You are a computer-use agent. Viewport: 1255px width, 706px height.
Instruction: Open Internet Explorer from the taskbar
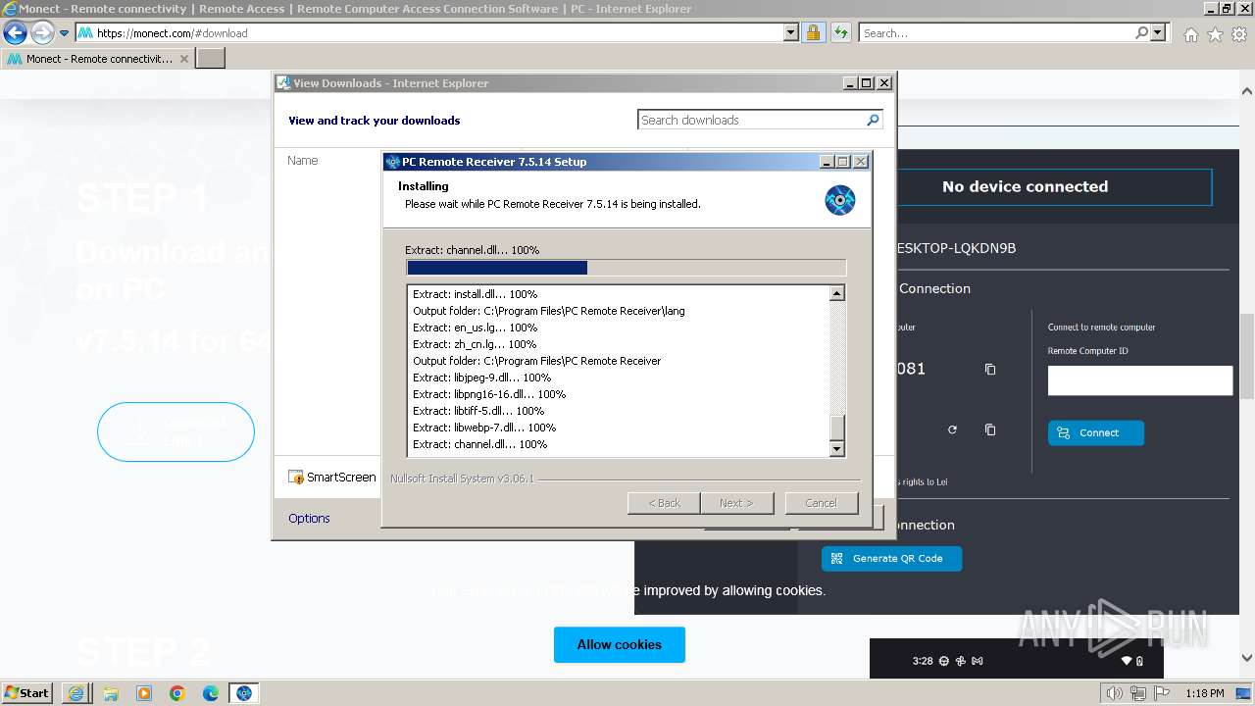pos(76,693)
